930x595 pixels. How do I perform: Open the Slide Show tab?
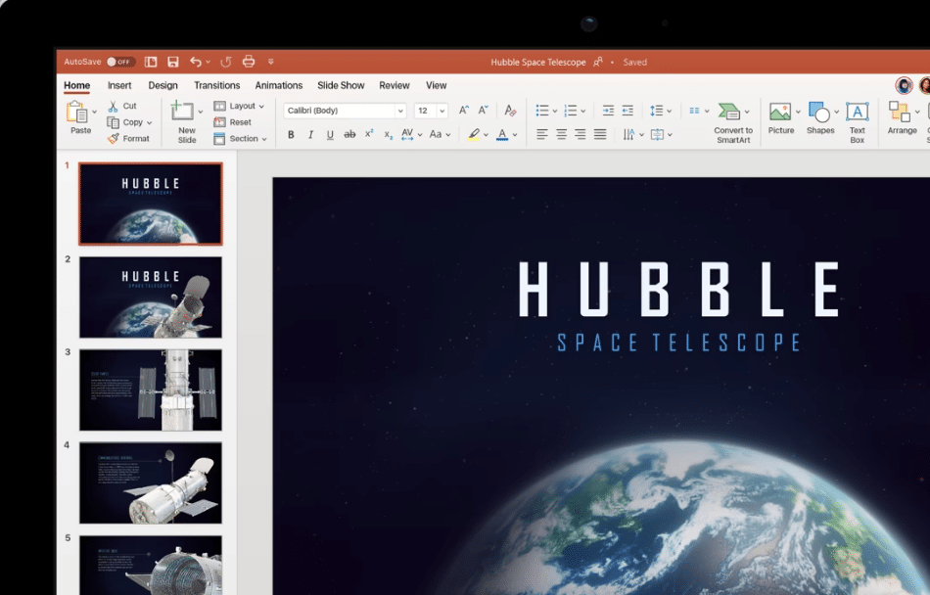341,85
